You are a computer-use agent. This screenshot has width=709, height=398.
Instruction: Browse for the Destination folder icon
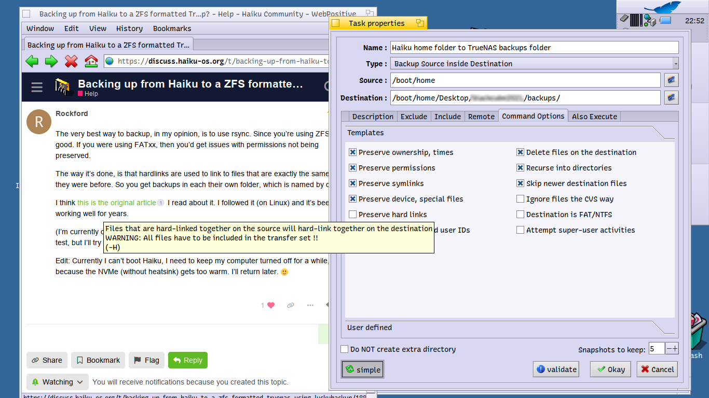(671, 98)
